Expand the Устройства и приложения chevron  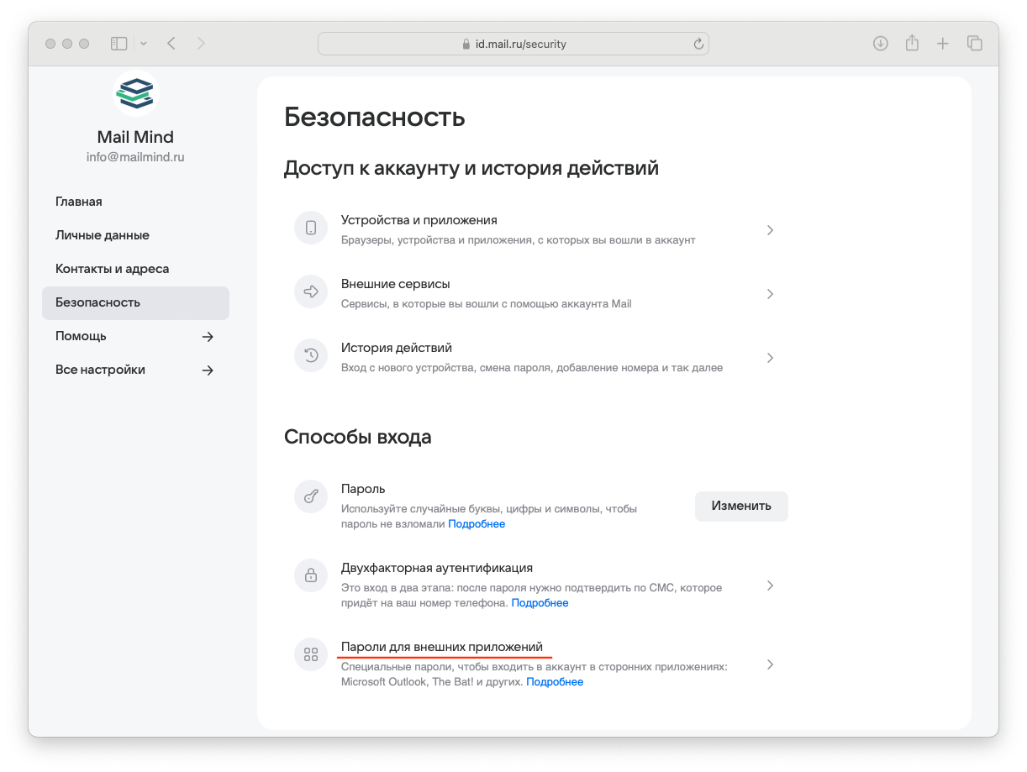click(x=770, y=230)
